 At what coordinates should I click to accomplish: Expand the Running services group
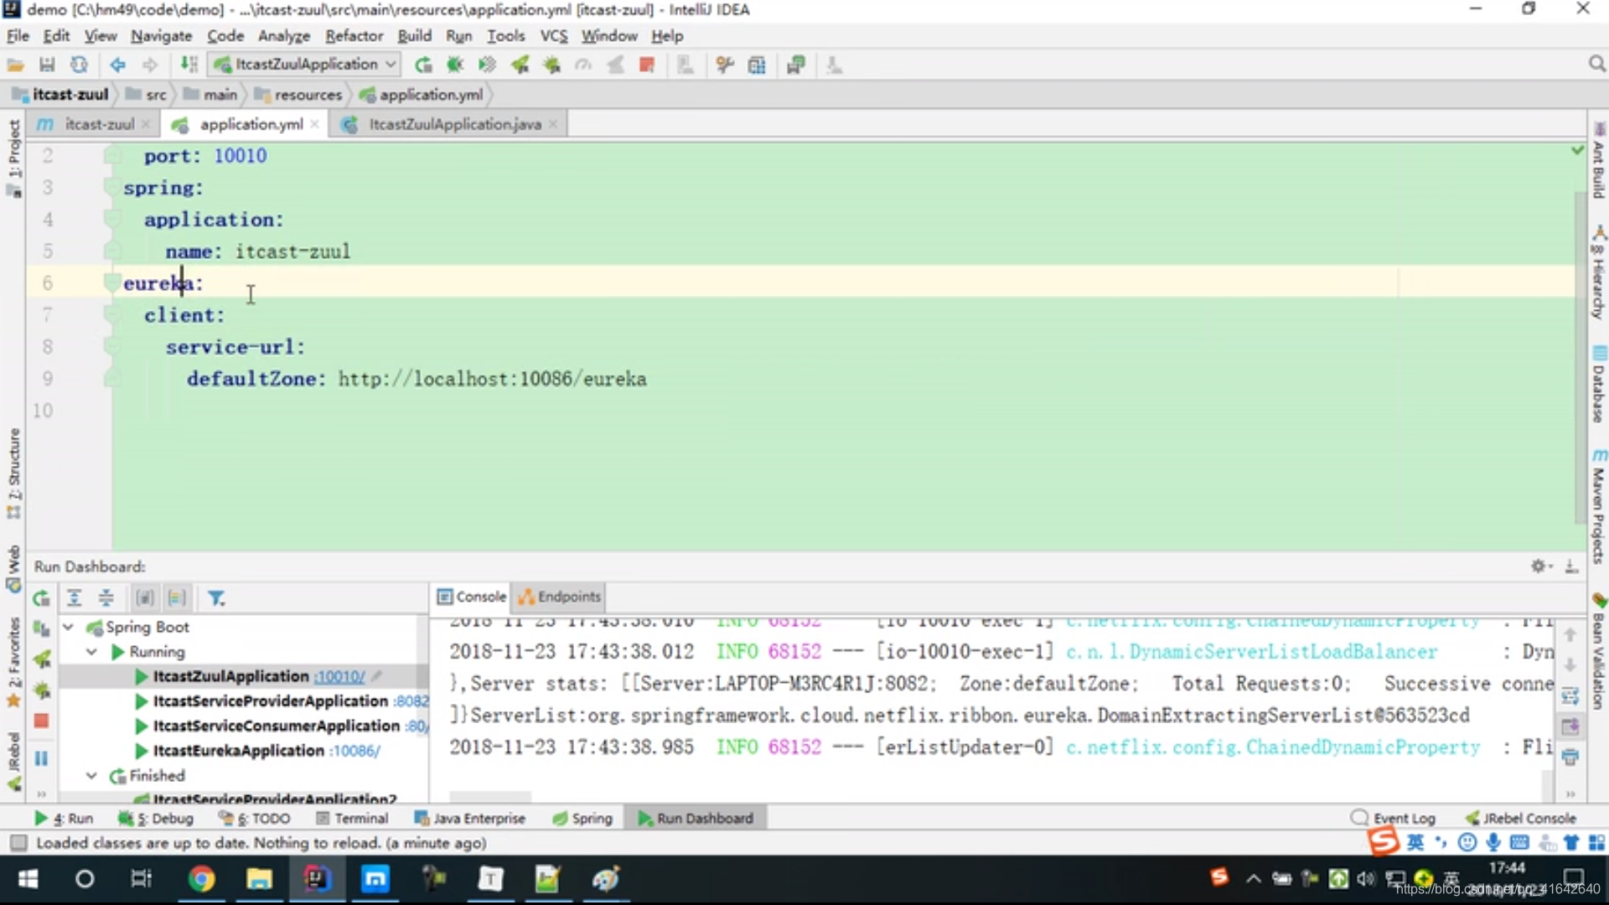pos(91,651)
